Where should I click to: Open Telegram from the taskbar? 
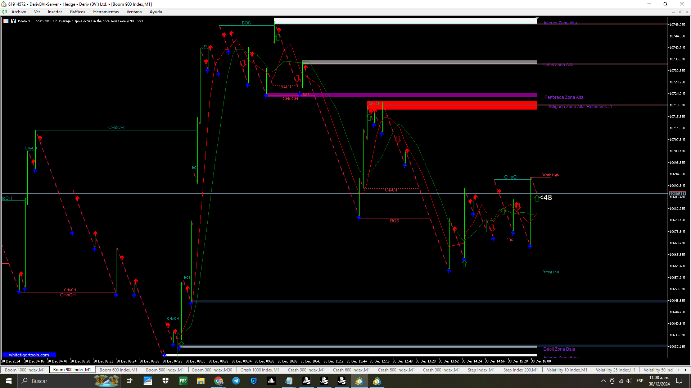click(236, 381)
